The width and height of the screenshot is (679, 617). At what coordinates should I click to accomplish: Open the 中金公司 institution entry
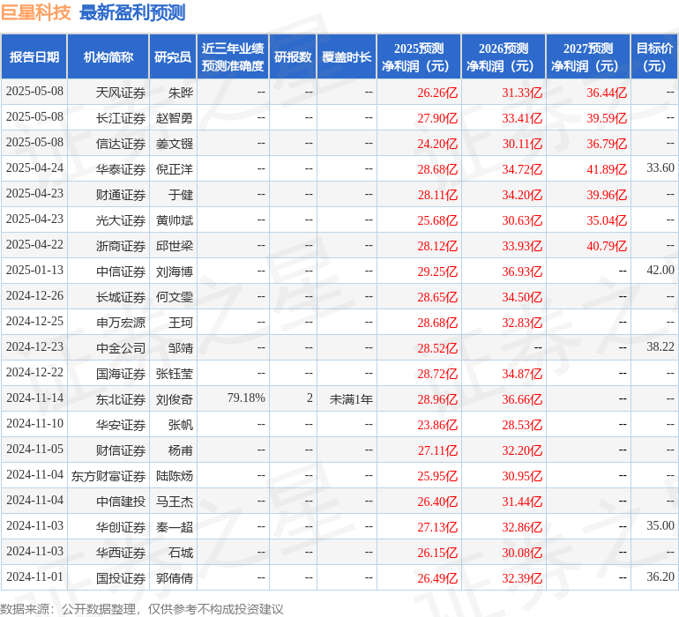coord(121,347)
